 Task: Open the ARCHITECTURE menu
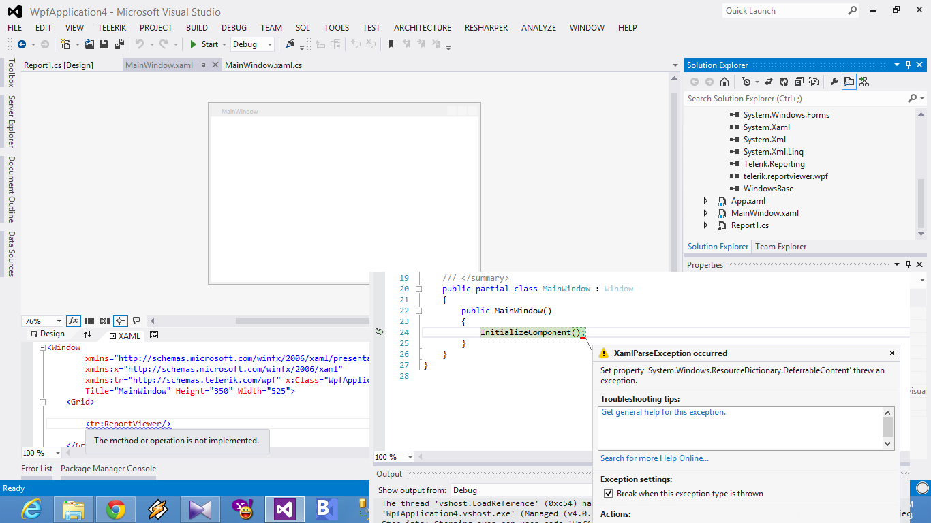point(422,28)
